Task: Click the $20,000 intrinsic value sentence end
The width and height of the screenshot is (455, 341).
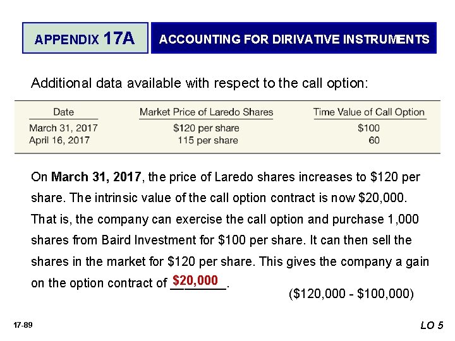Action: pyautogui.click(x=383, y=198)
